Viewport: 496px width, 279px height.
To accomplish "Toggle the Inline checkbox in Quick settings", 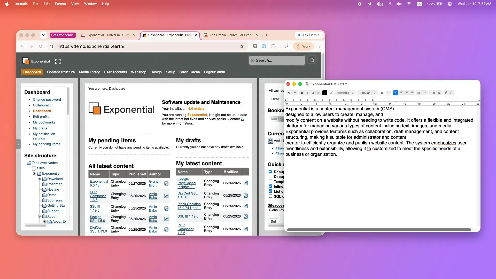I will 270,186.
